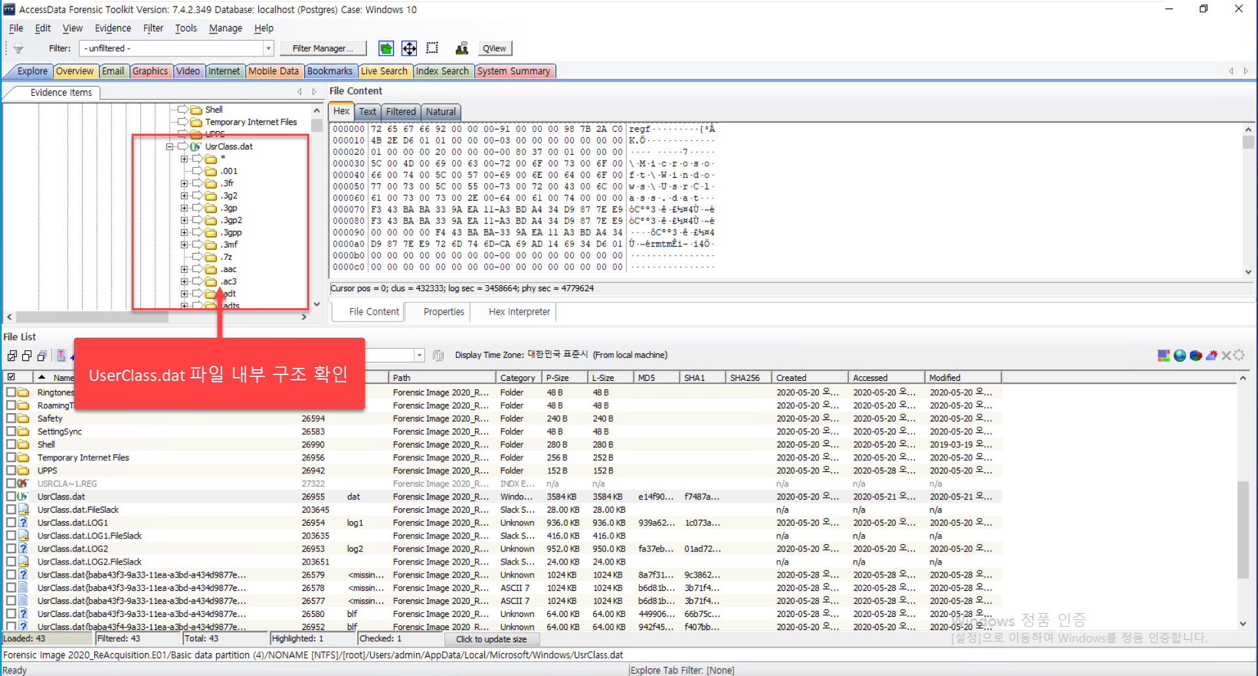Expand the .3gp2 tree node
The height and width of the screenshot is (676, 1258).
click(x=184, y=220)
